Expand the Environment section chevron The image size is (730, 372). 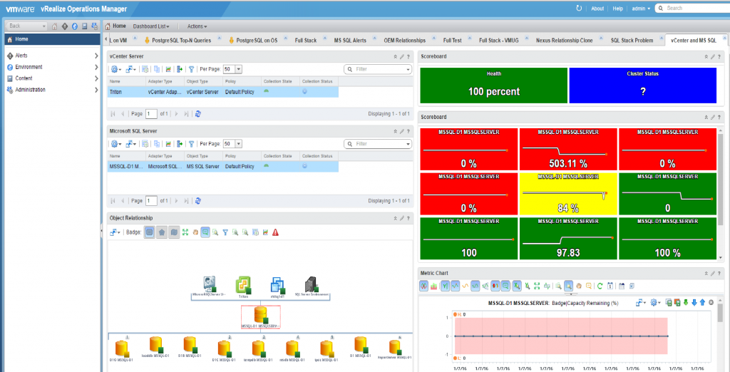click(96, 67)
